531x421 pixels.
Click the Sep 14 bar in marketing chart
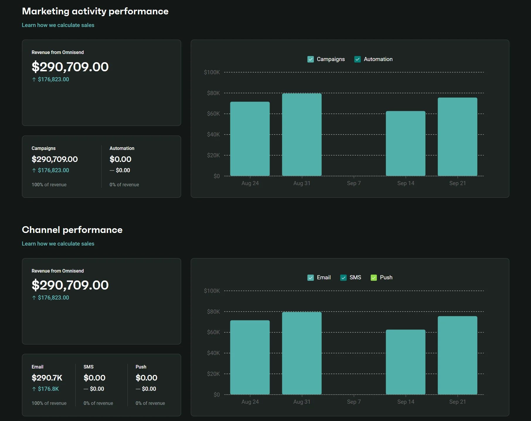(406, 143)
